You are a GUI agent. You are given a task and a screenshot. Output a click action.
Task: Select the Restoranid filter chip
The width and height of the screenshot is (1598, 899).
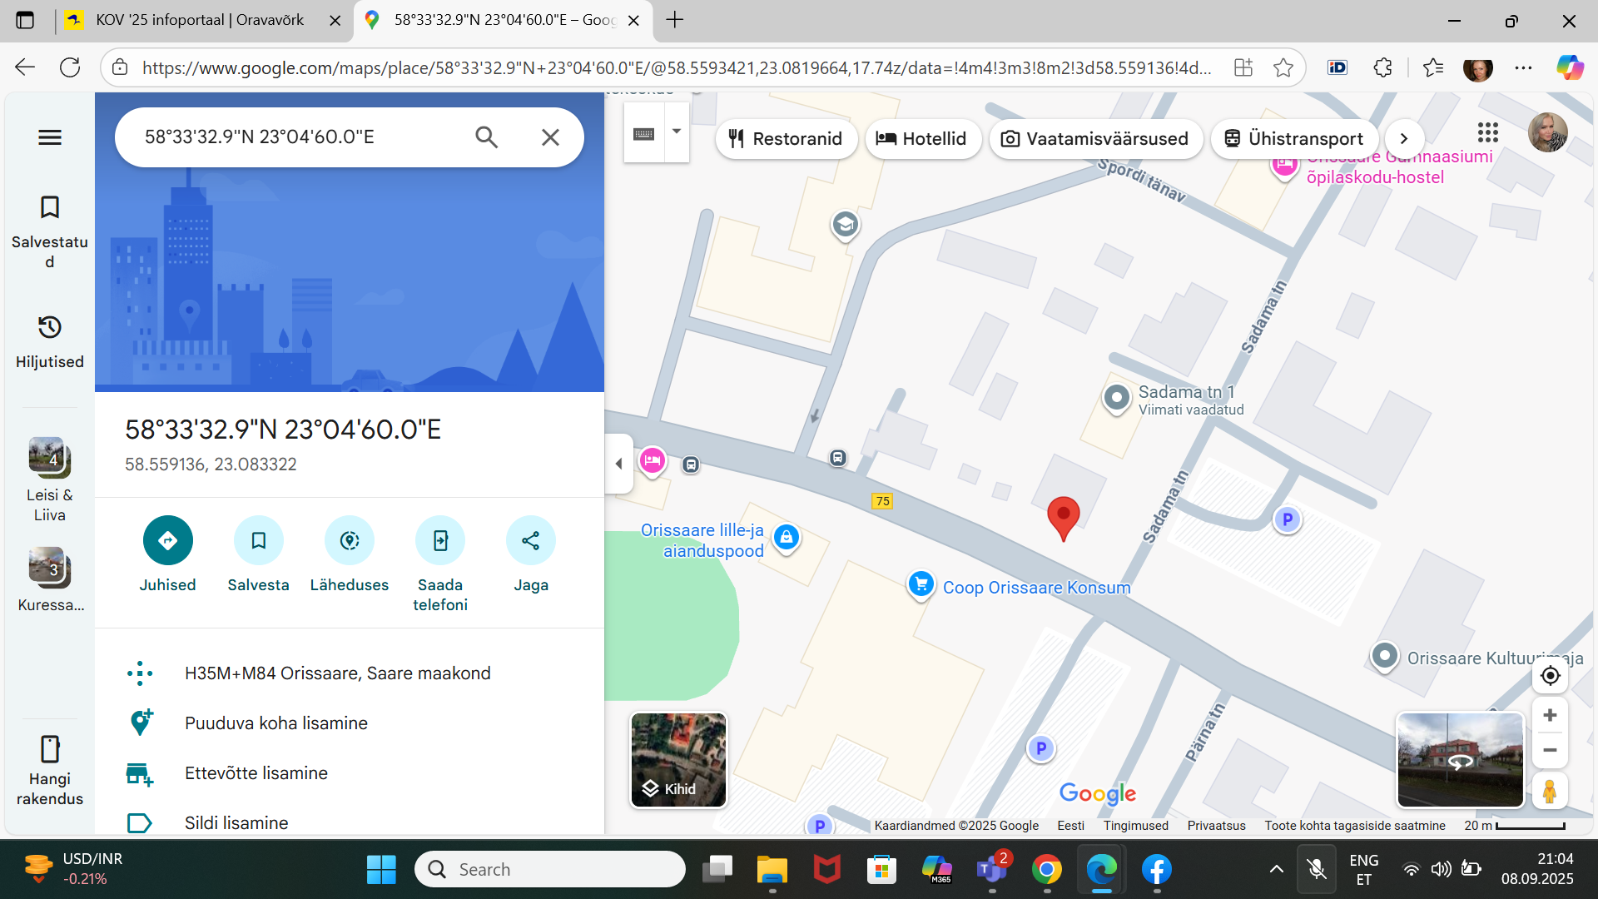786,138
